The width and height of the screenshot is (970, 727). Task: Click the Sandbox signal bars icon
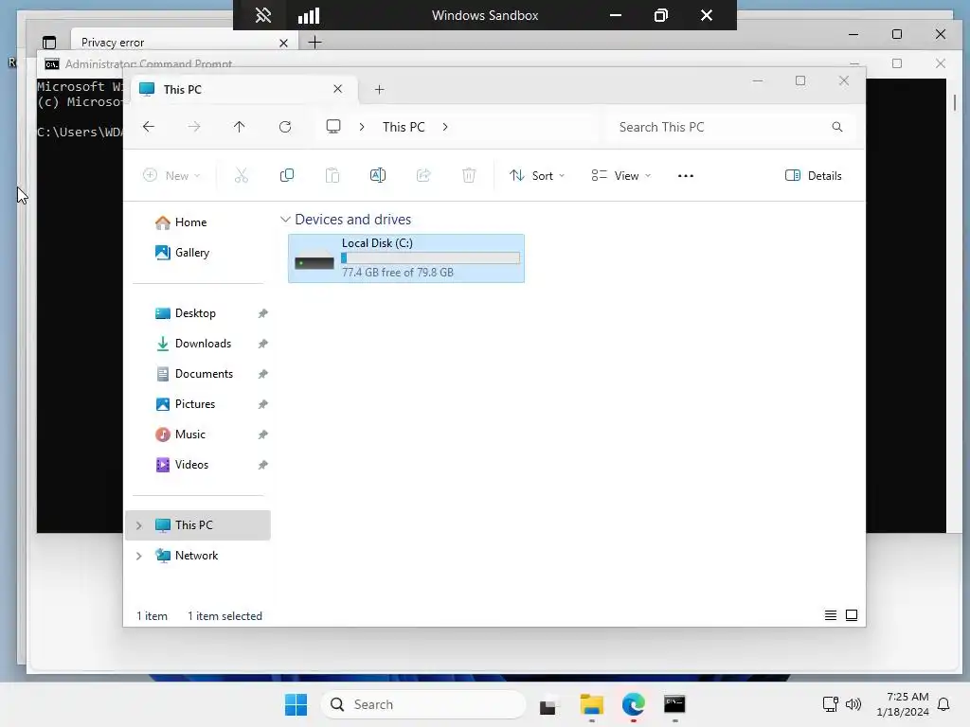click(x=309, y=15)
